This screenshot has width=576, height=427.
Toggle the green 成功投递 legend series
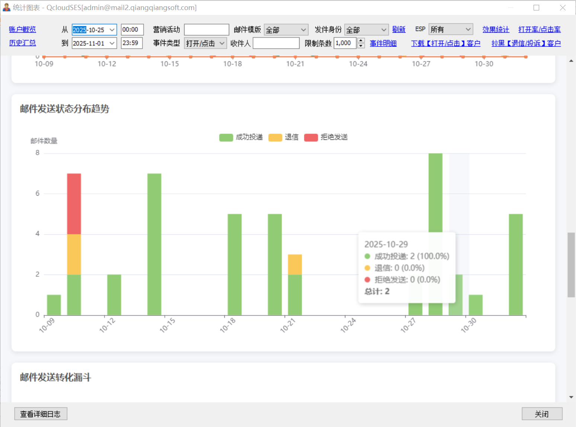point(241,137)
